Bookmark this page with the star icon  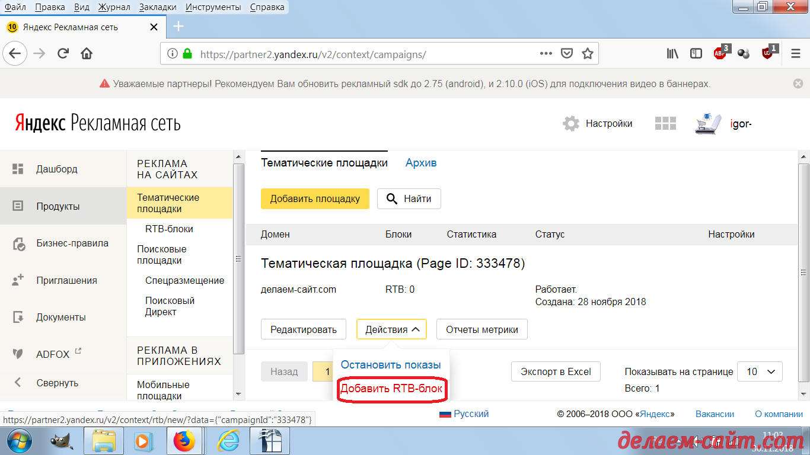point(587,54)
